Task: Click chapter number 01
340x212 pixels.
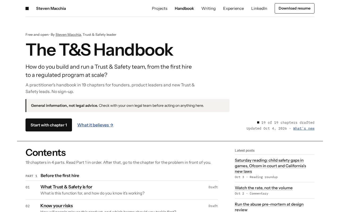Action: pos(28,187)
